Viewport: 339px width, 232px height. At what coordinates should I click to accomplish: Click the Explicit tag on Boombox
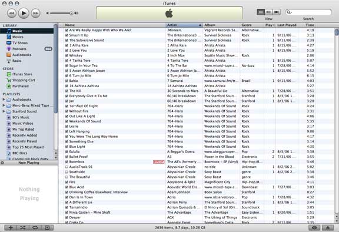tap(159, 162)
